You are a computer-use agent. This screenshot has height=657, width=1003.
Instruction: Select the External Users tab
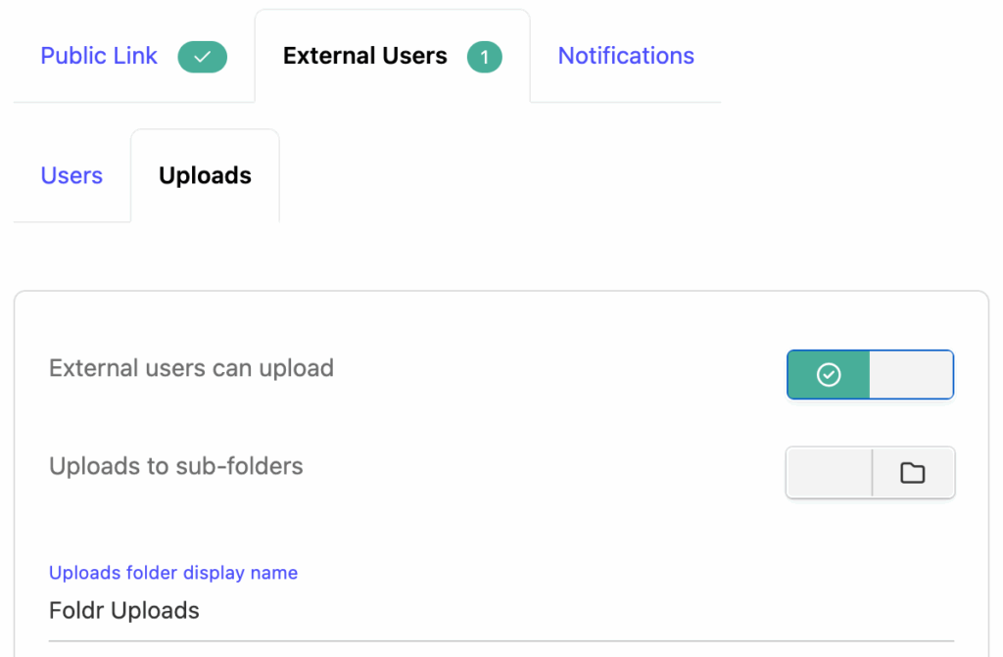point(364,56)
